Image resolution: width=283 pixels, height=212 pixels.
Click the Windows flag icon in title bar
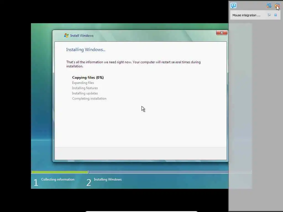click(66, 36)
